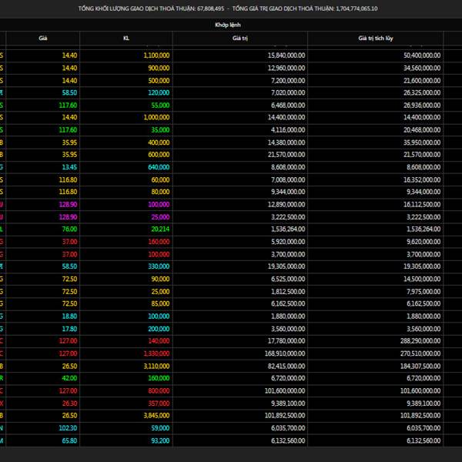Image resolution: width=462 pixels, height=462 pixels.
Task: Click cumulative value 34,560,000.00
Action: click(x=422, y=68)
